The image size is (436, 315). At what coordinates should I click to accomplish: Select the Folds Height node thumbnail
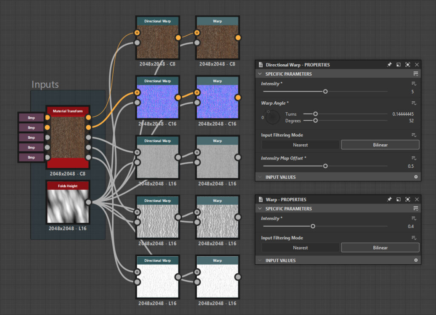tap(68, 206)
